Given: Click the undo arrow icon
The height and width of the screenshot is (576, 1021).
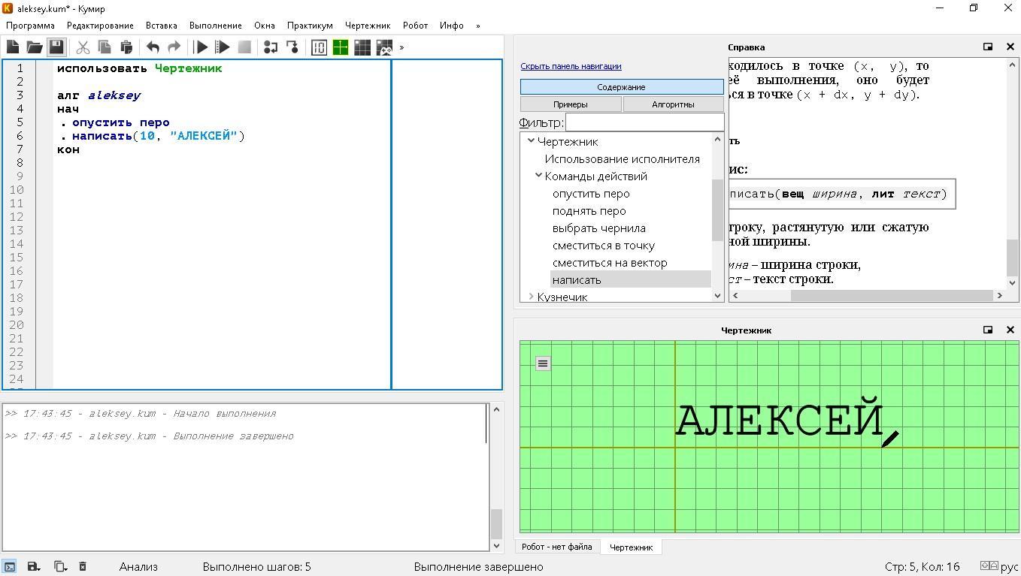Looking at the screenshot, I should coord(153,47).
